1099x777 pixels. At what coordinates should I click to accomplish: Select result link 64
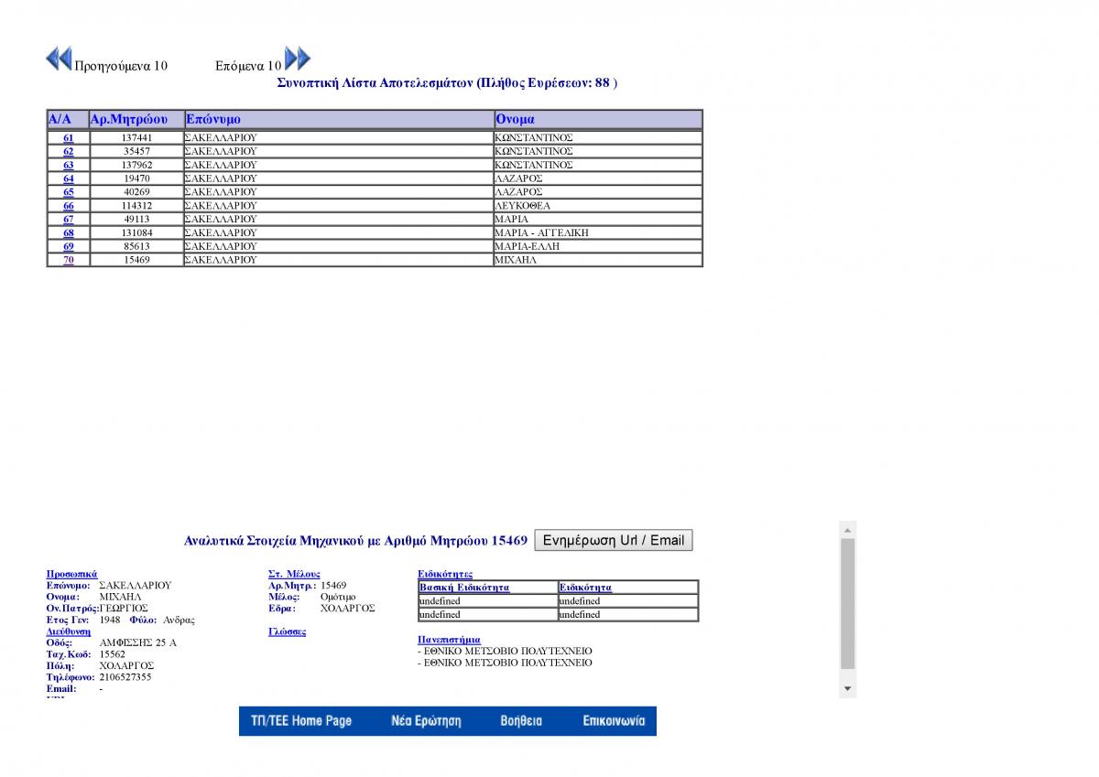[69, 178]
